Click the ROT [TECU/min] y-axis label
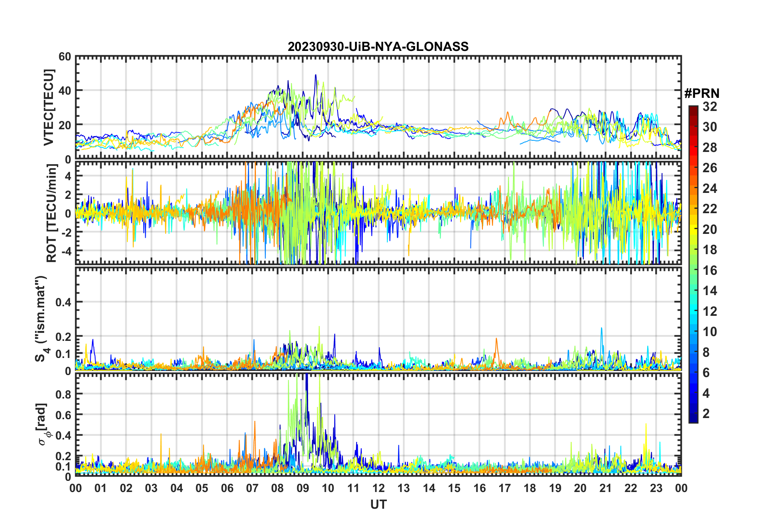The image size is (757, 529). coord(51,213)
